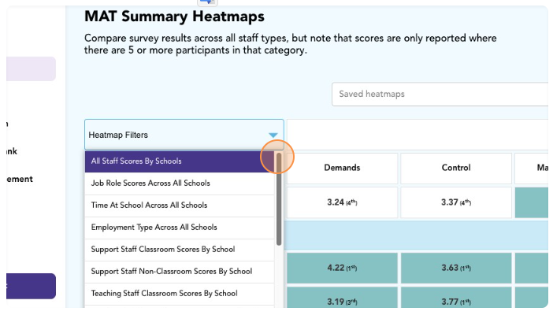Click the Heatmap Filters dropdown arrow
The height and width of the screenshot is (315, 553).
coord(273,135)
